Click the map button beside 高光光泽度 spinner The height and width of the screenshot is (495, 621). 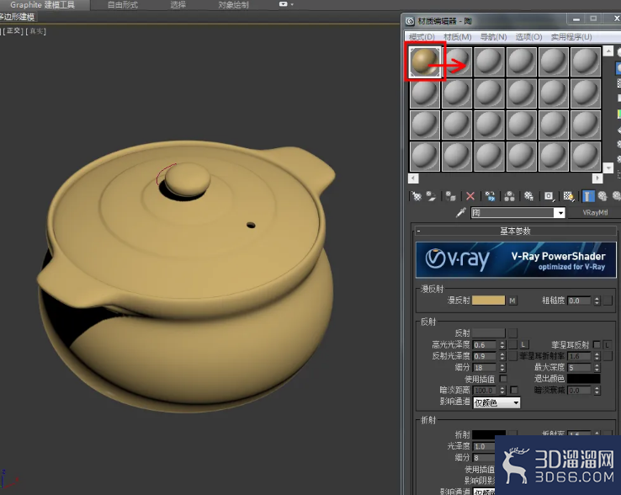coord(513,345)
